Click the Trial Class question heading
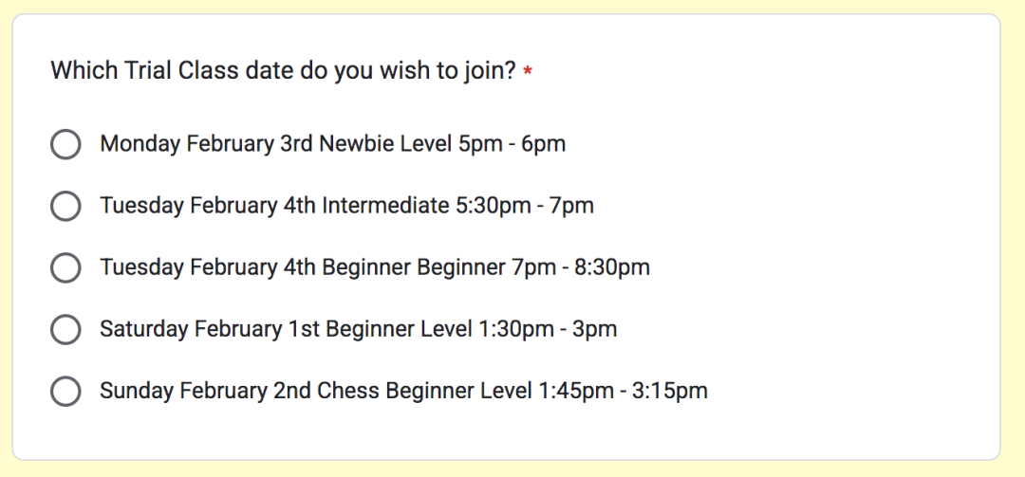This screenshot has height=477, width=1025. pos(284,70)
